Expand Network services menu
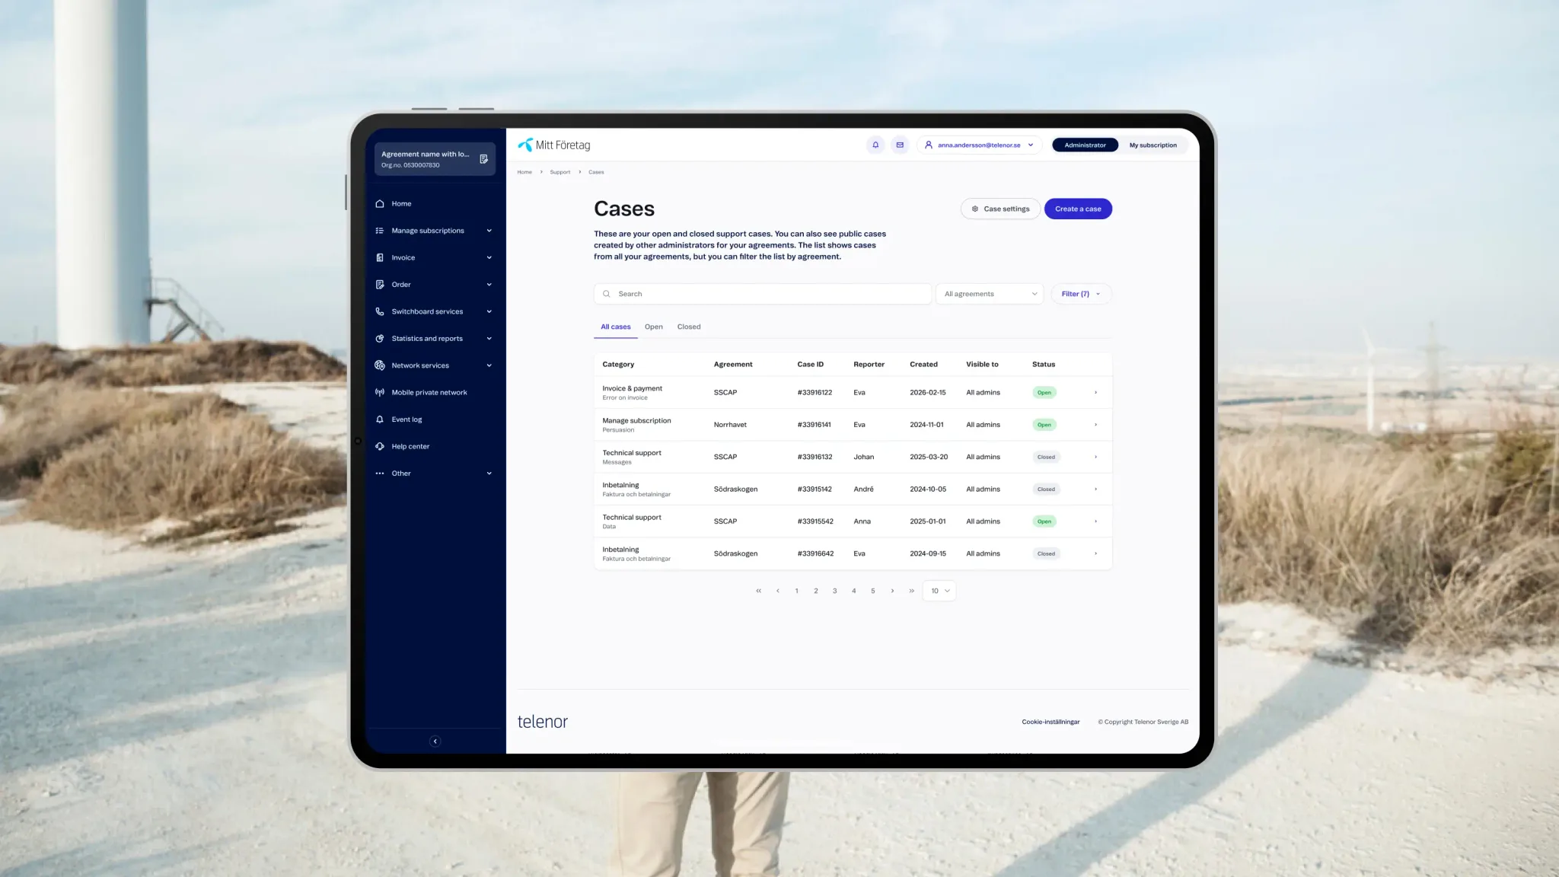The image size is (1559, 877). coord(434,365)
